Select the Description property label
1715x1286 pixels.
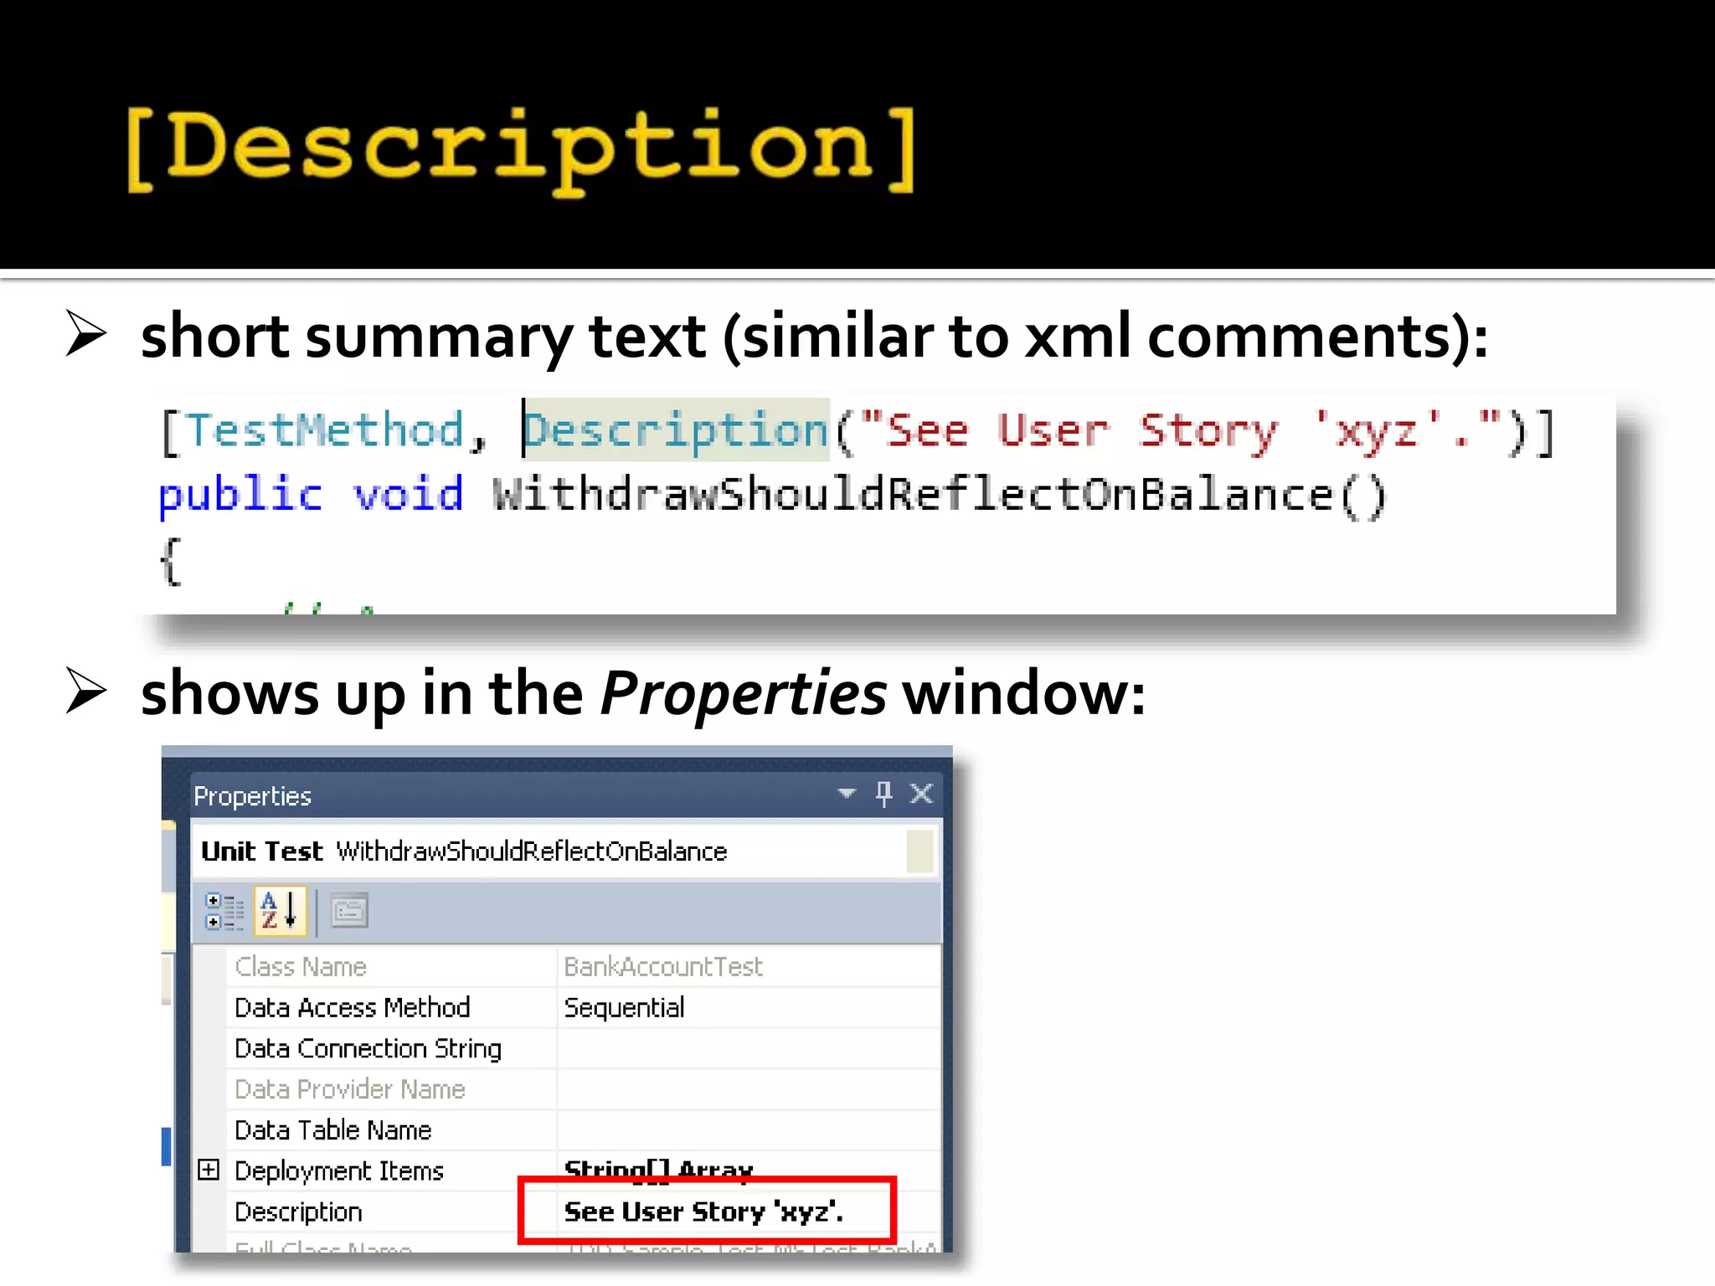[x=298, y=1211]
